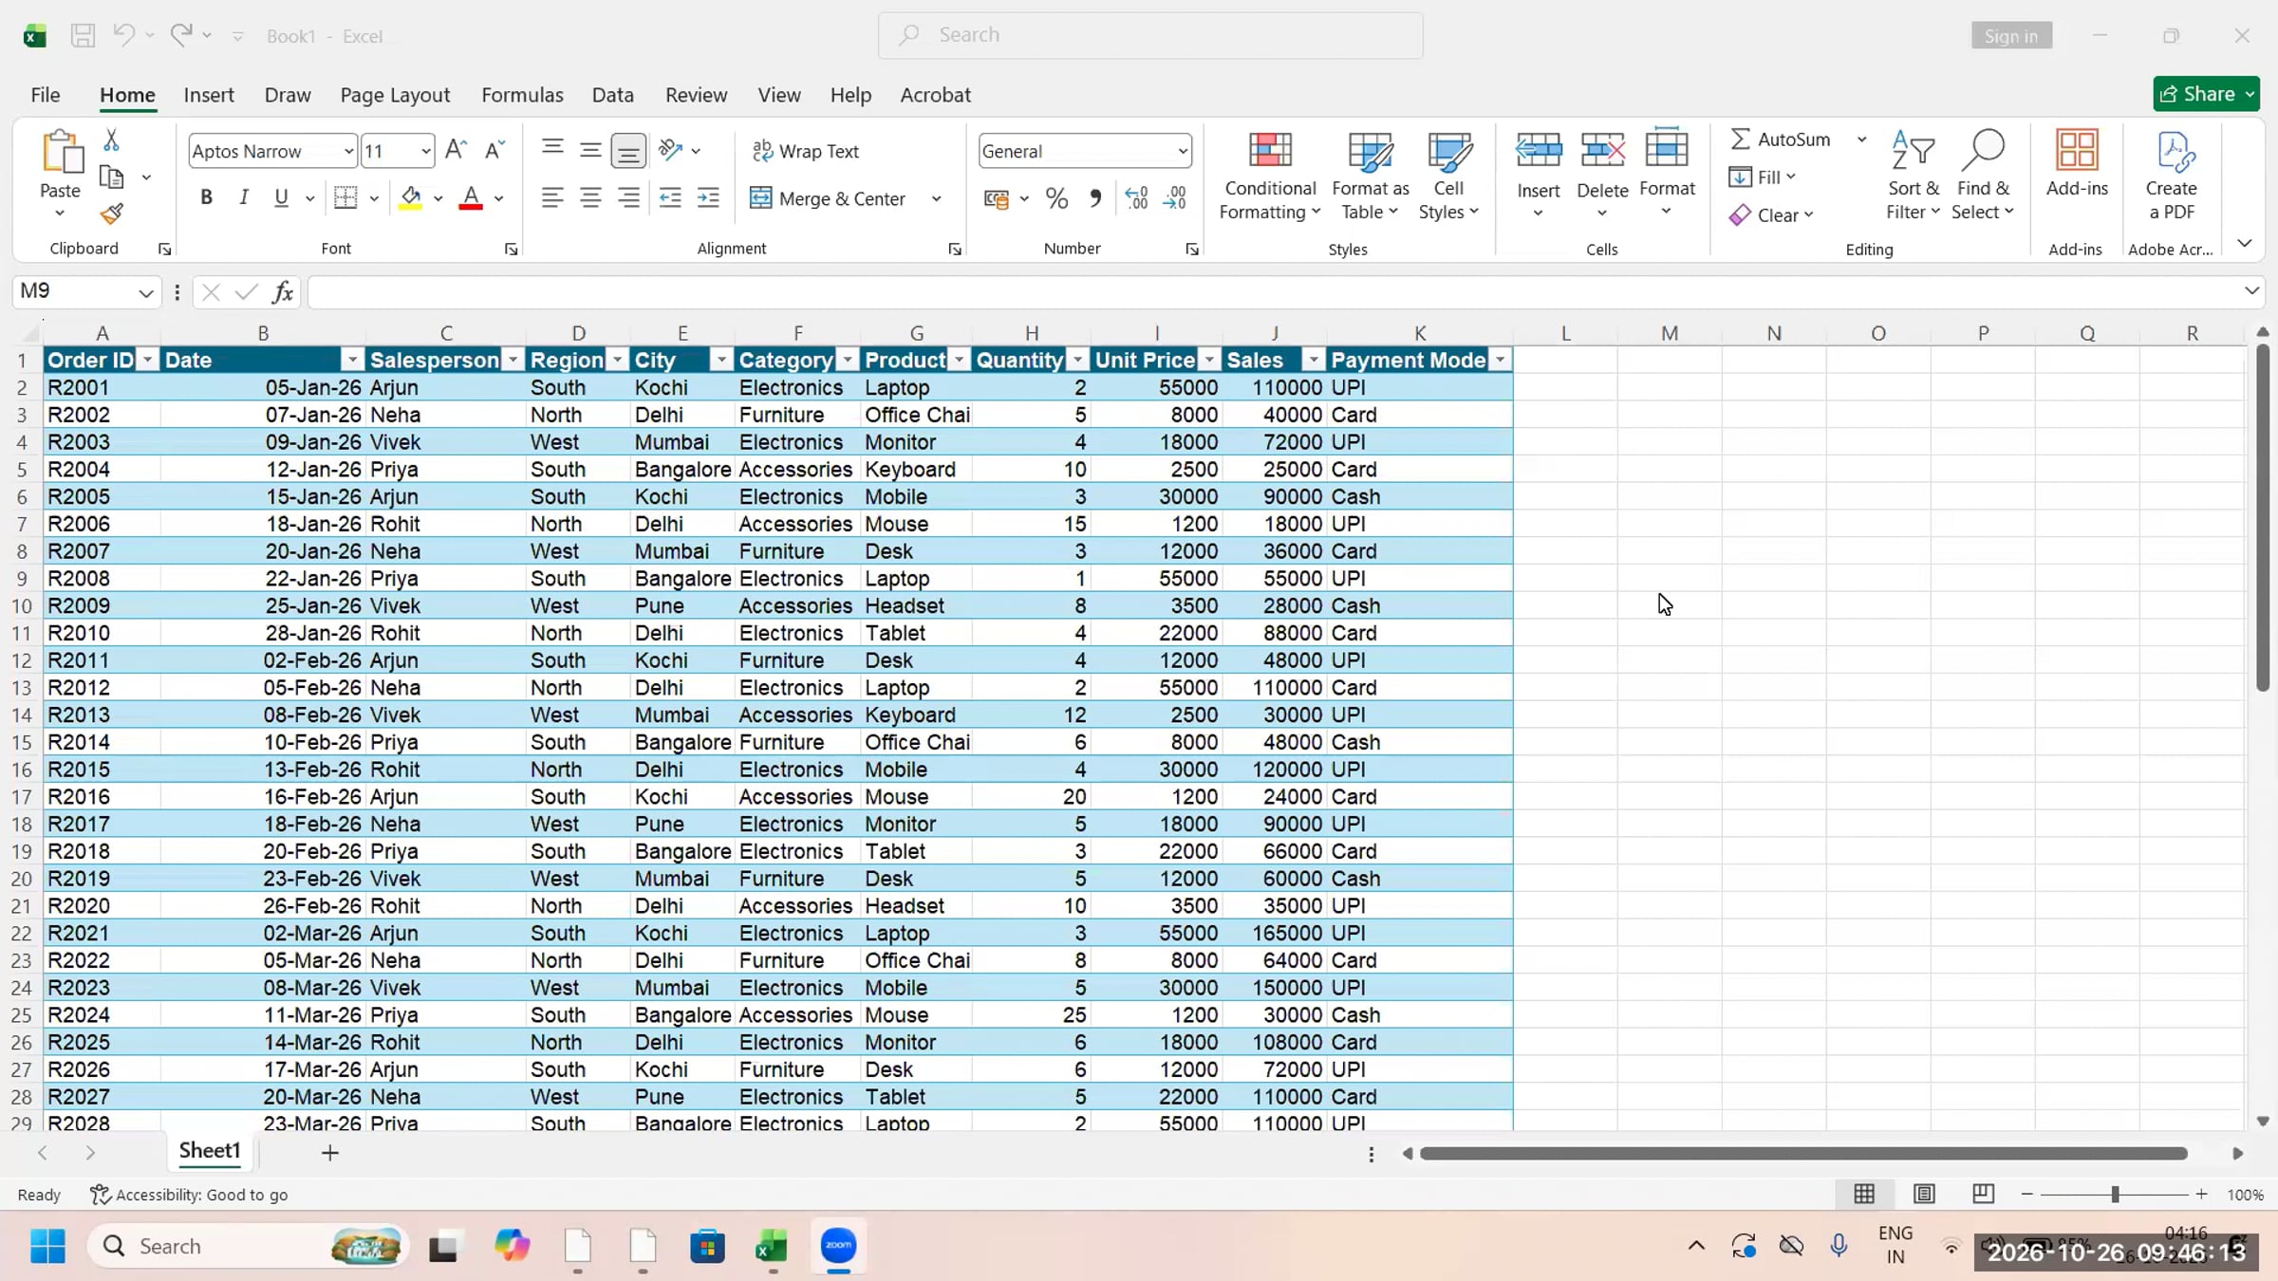The image size is (2278, 1281).
Task: Open the Font name dropdown (Aptos Narrow)
Action: pyautogui.click(x=348, y=152)
